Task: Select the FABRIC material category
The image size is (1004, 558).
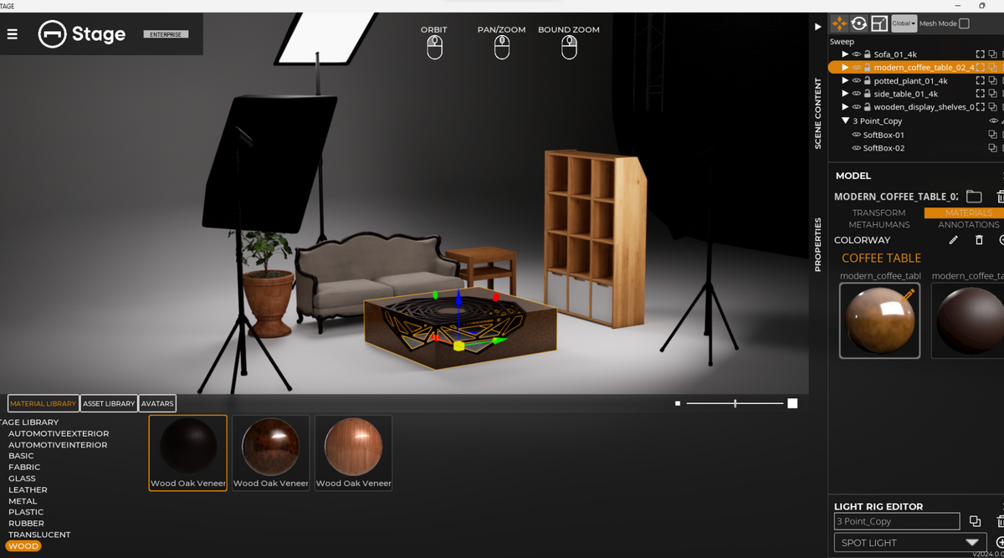Action: click(x=24, y=467)
